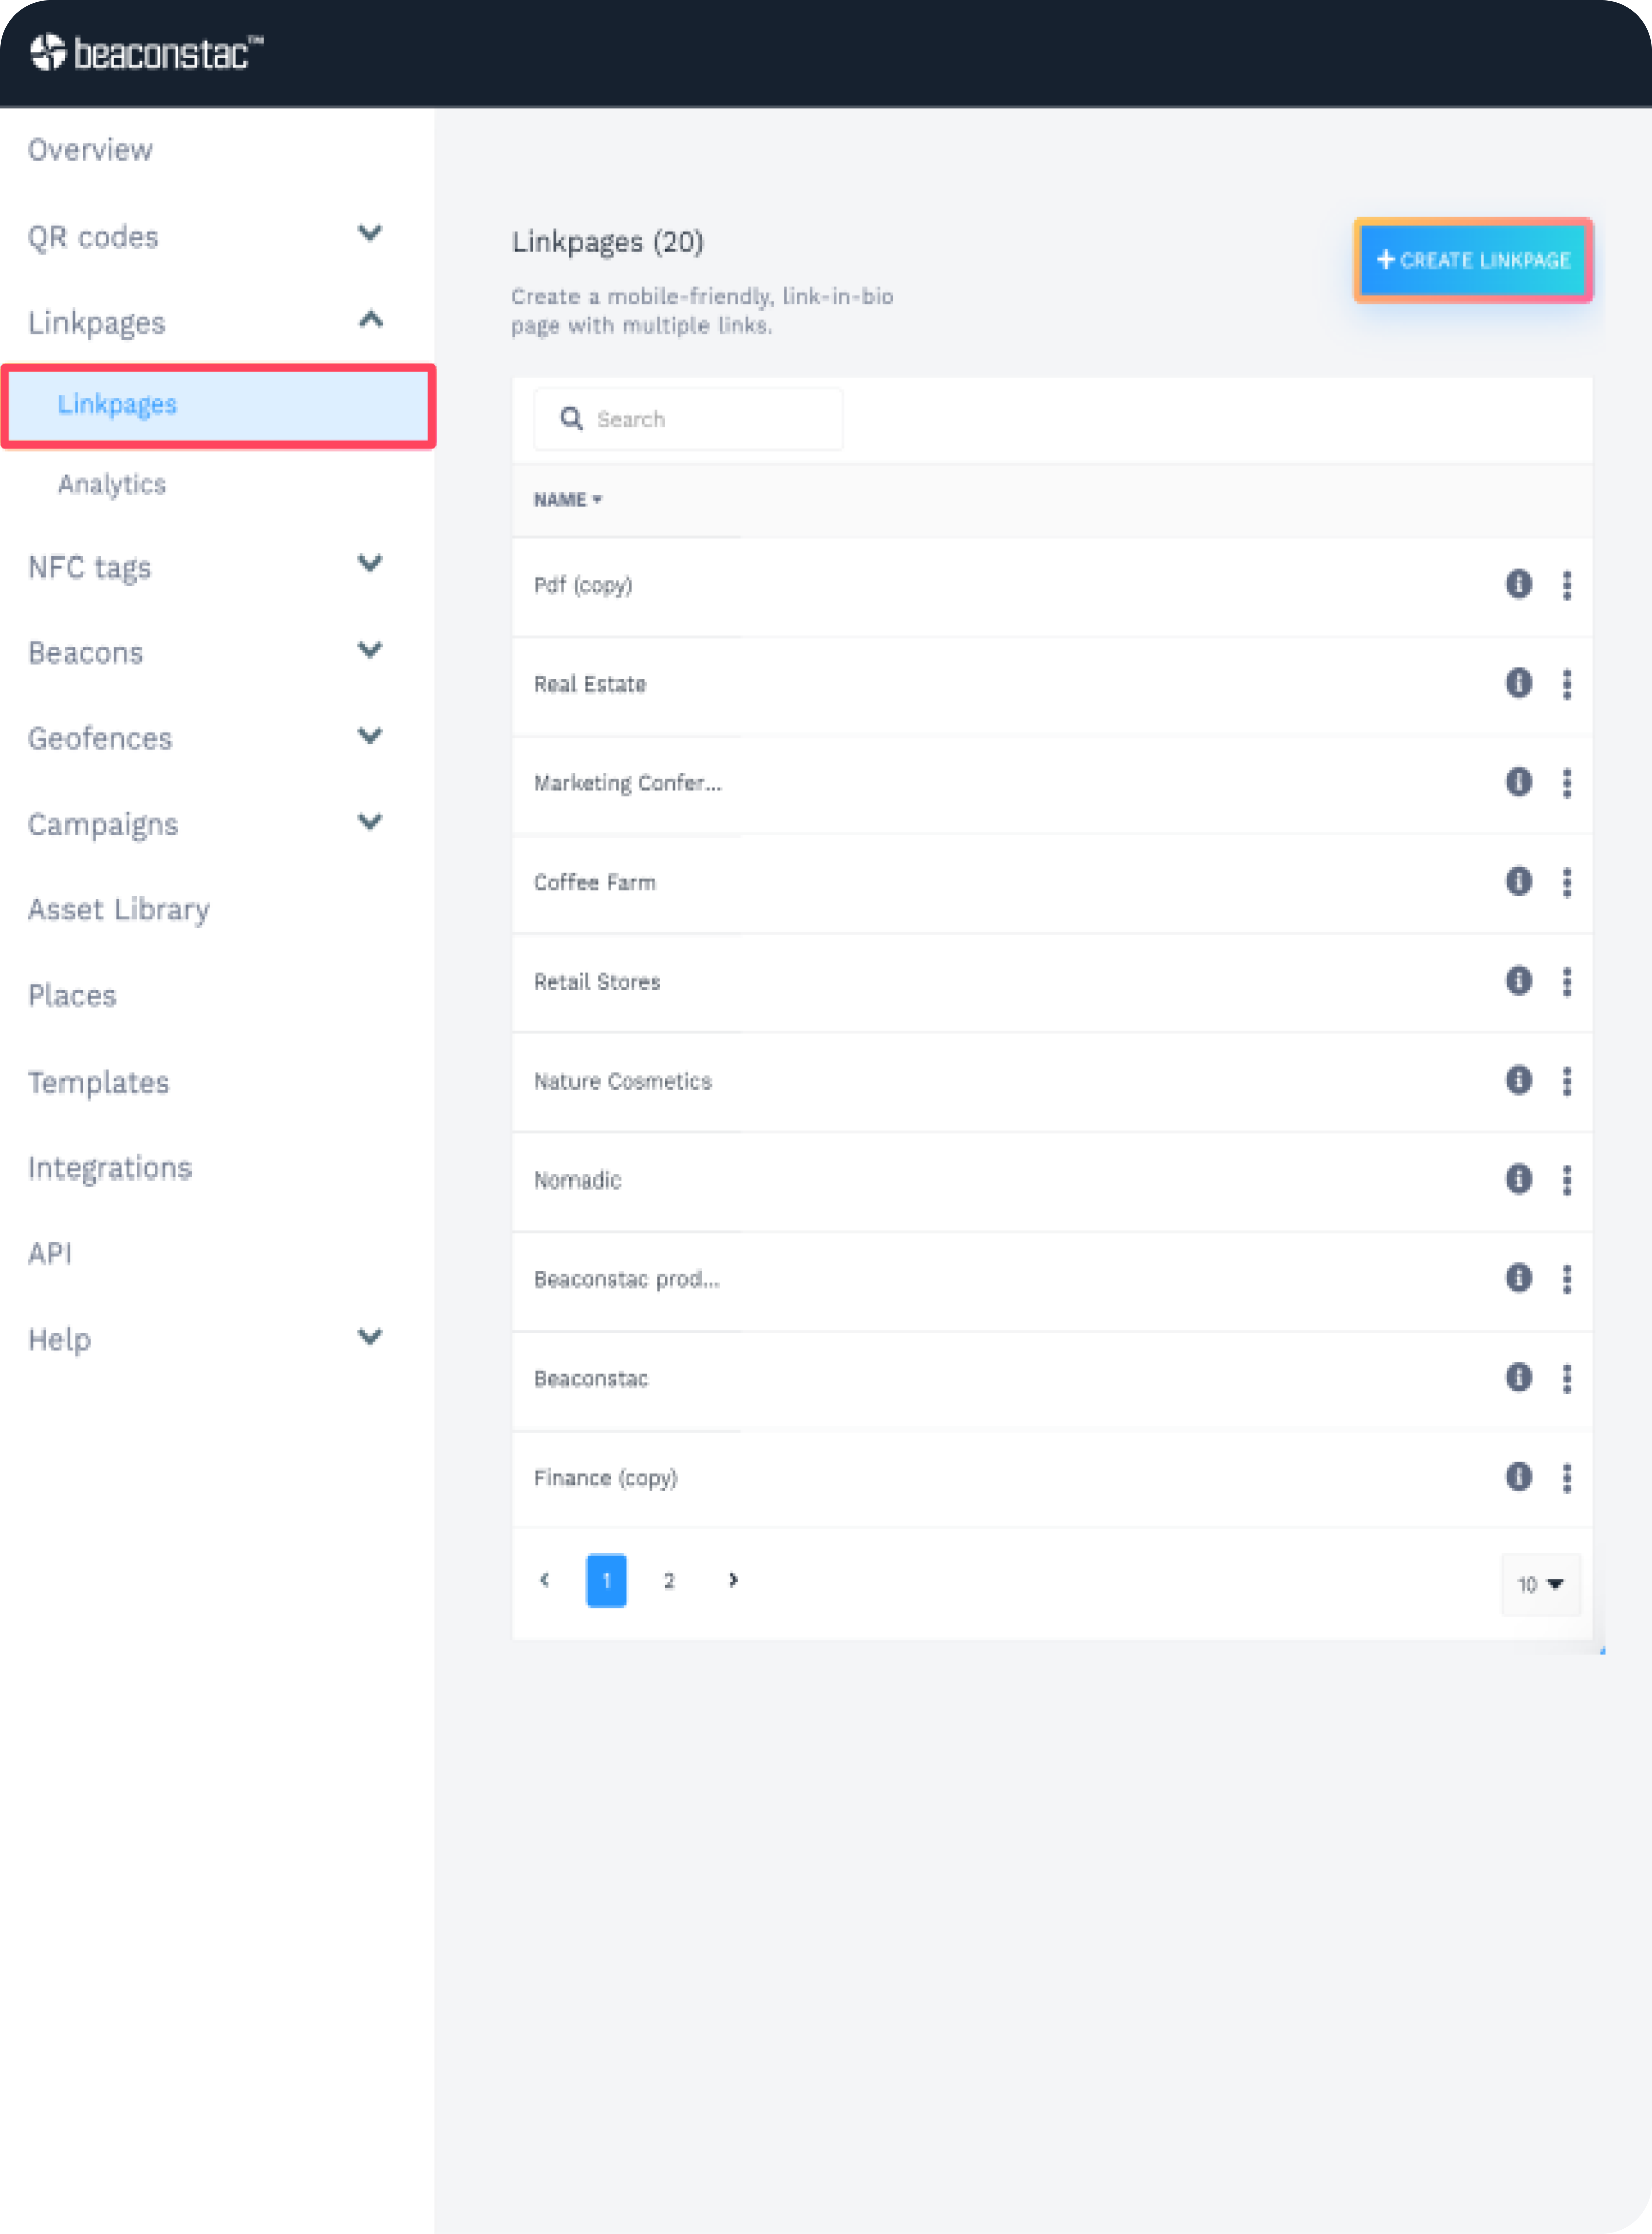Show info for Retail Stores

pos(1518,980)
